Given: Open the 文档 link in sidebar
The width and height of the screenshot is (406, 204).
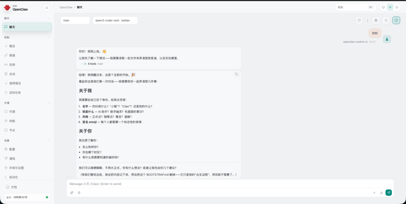Looking at the screenshot, I should pyautogui.click(x=14, y=187).
